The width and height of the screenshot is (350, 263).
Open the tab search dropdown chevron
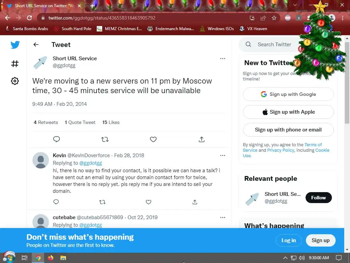click(295, 5)
